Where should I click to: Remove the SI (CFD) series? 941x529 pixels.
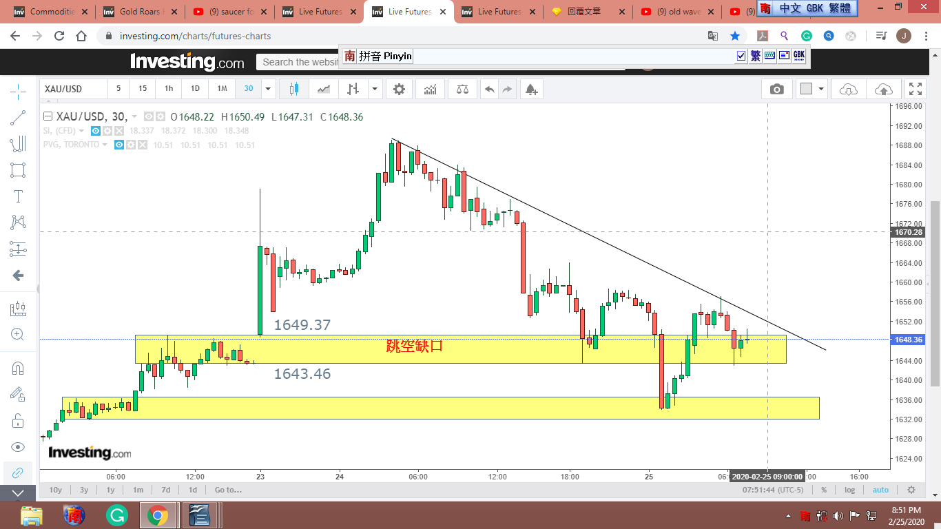coord(119,131)
